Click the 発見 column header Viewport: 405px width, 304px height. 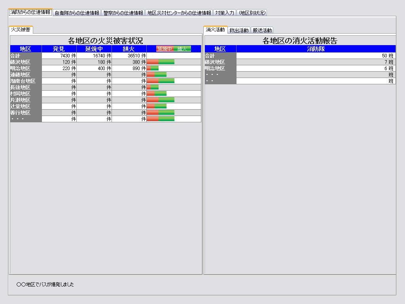tap(59, 49)
